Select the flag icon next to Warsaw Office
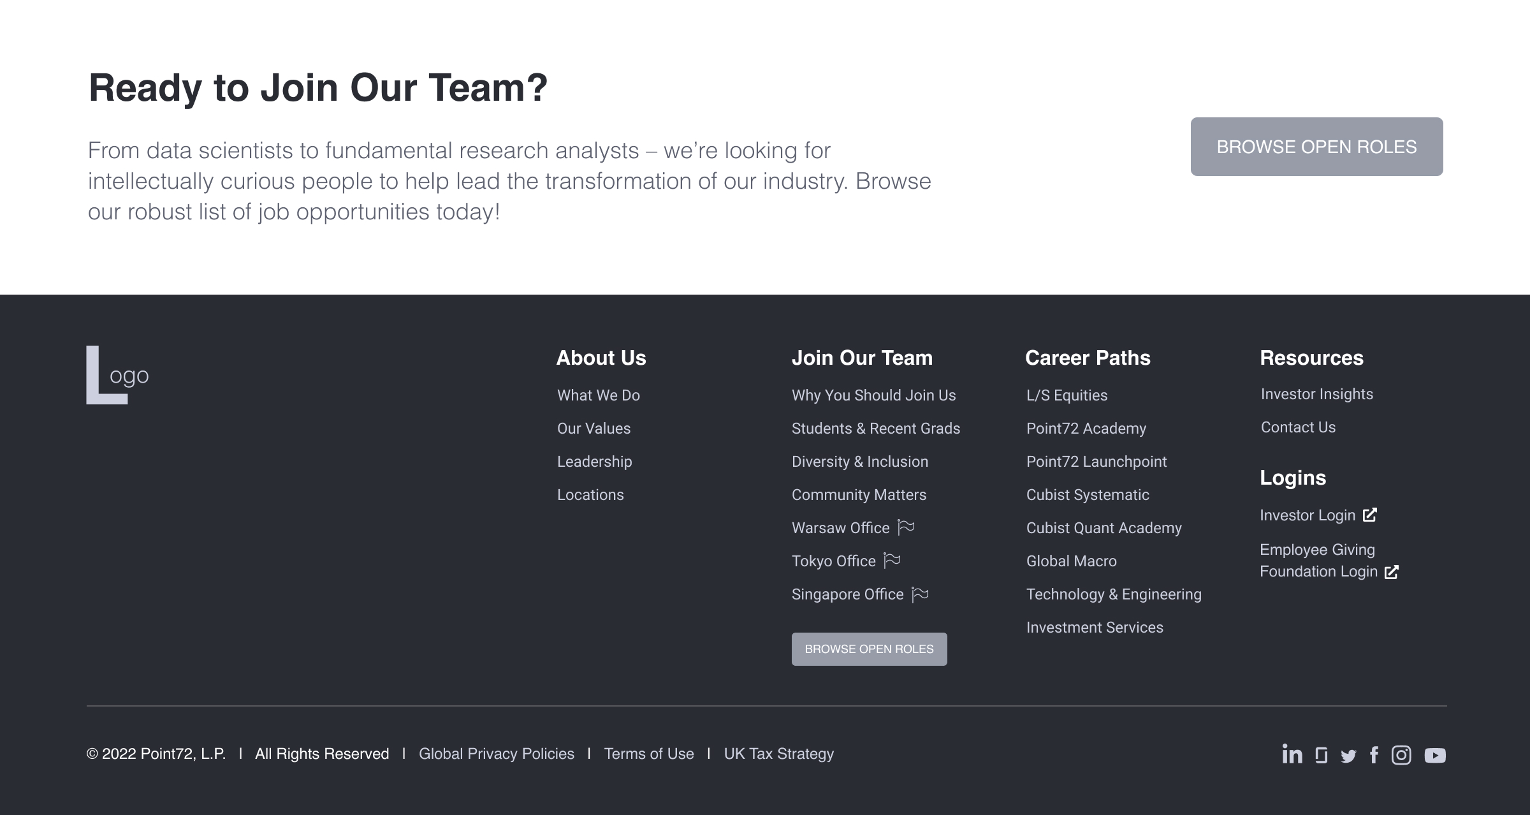The image size is (1530, 815). coord(906,527)
